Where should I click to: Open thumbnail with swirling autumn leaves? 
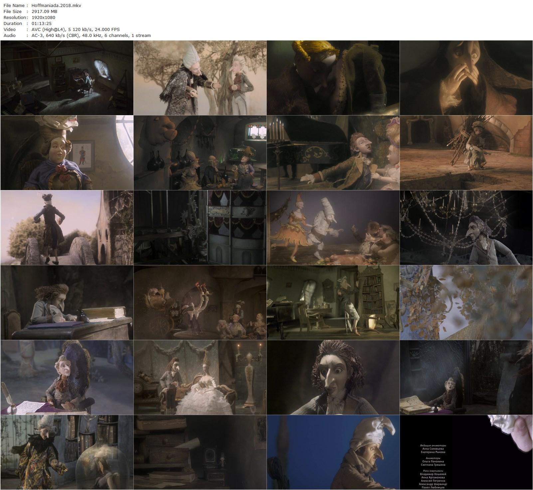tap(466, 303)
